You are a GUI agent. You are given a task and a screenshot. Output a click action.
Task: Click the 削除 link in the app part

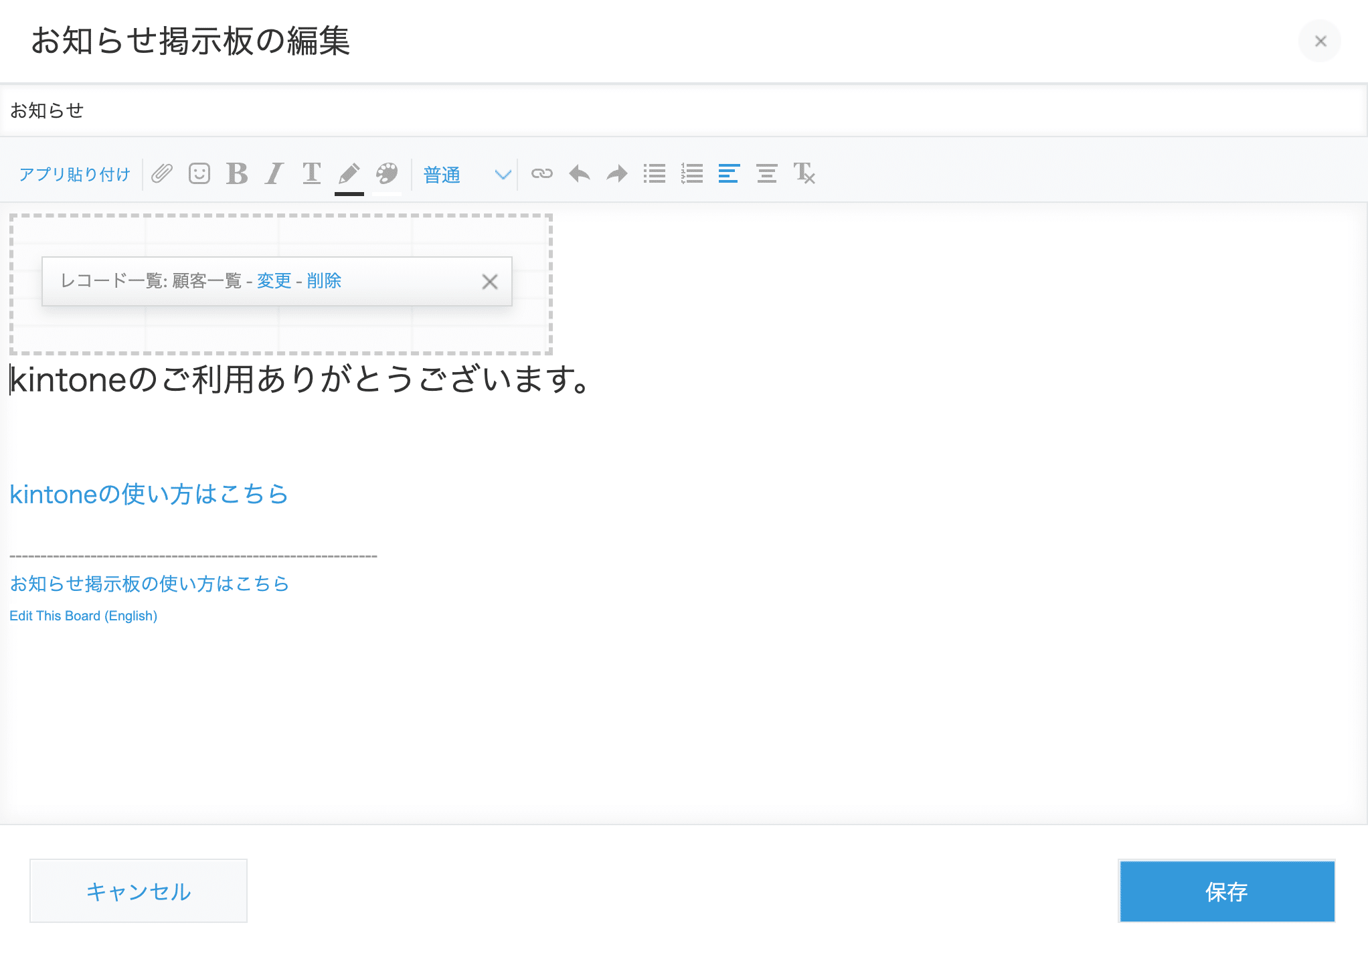324,281
